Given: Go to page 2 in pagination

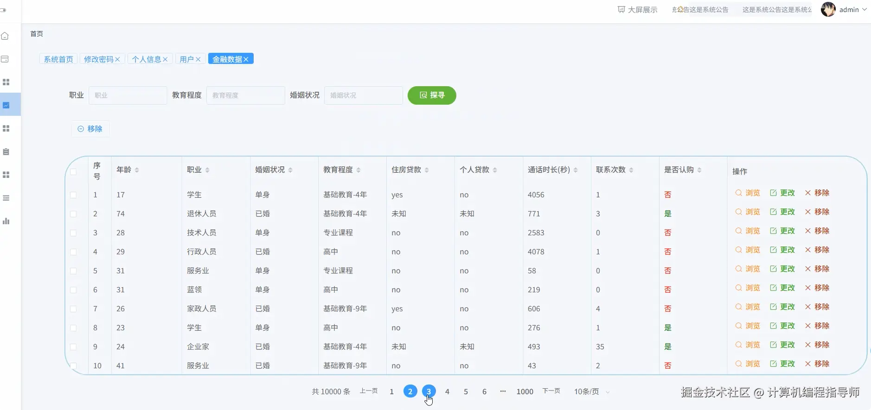Looking at the screenshot, I should click(x=410, y=391).
